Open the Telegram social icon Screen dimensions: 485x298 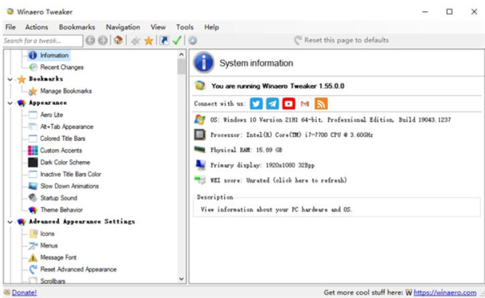pyautogui.click(x=272, y=103)
